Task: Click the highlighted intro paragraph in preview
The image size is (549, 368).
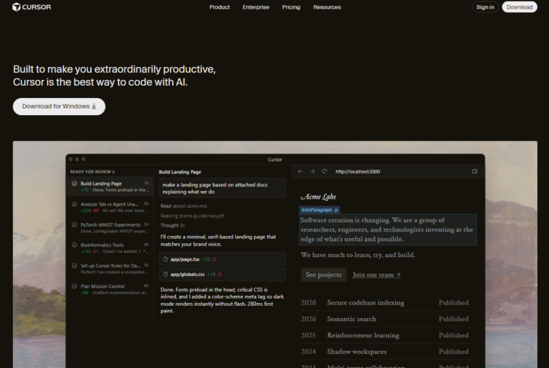Action: pyautogui.click(x=388, y=229)
